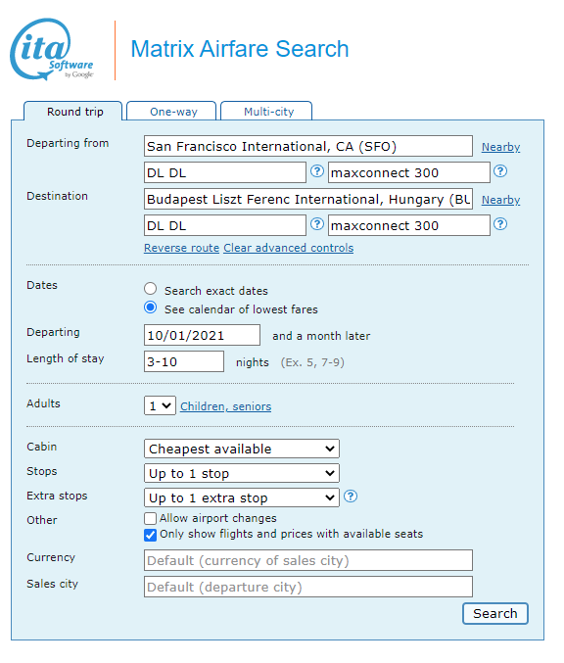Open the Adults count dropdown
The width and height of the screenshot is (564, 663).
coord(160,405)
